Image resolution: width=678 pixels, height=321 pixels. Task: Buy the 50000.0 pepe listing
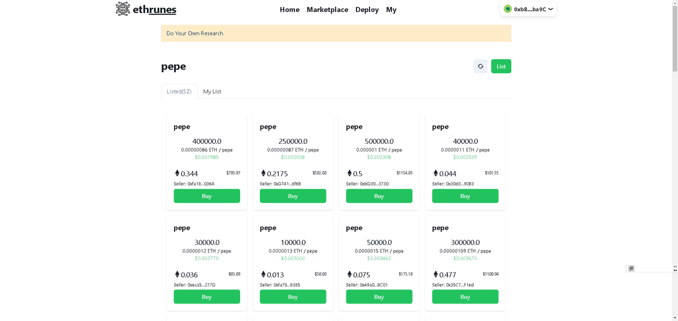pyautogui.click(x=379, y=297)
